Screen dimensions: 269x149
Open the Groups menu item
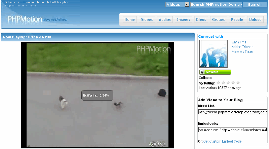click(x=218, y=20)
